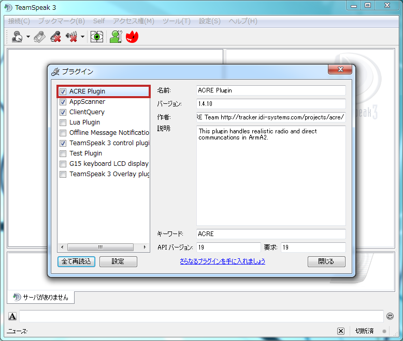Viewport: 403px width, 341px height.
Task: Click the mute speakers toolbar icon
Action: pos(71,37)
